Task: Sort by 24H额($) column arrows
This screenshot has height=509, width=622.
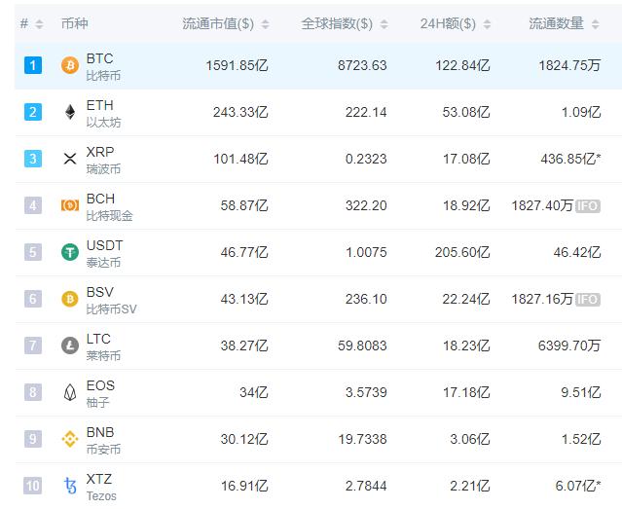Action: pyautogui.click(x=487, y=24)
